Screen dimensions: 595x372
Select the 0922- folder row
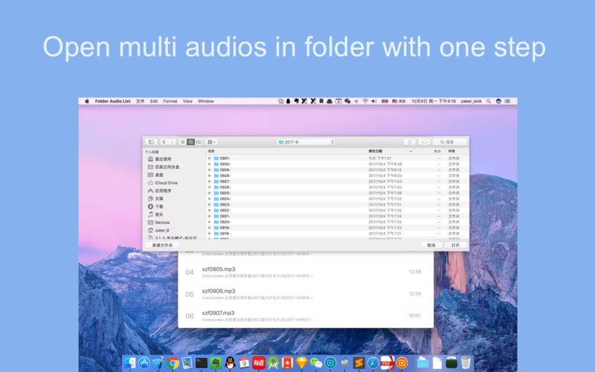tap(338, 211)
